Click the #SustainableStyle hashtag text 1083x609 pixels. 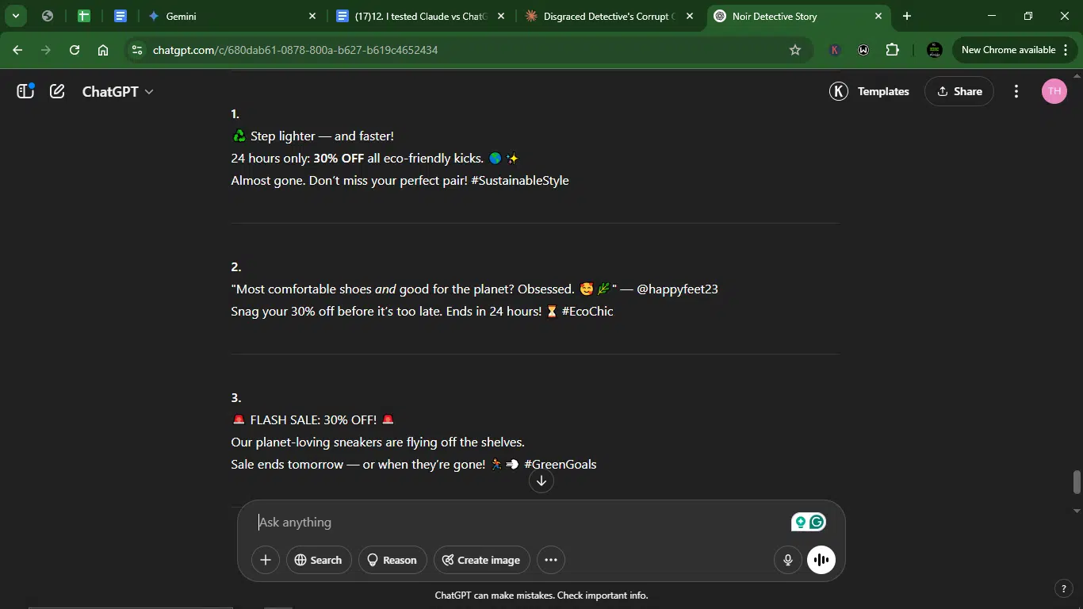(520, 180)
